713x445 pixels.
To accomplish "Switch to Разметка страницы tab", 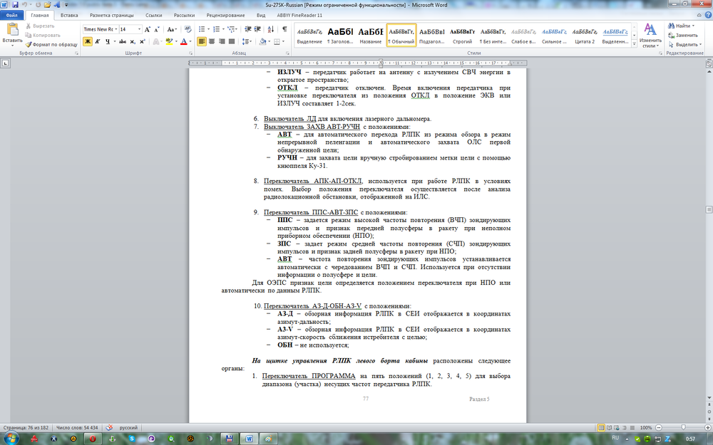I will pos(112,15).
